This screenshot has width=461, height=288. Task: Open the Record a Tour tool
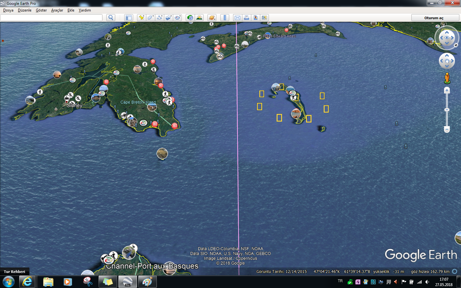pos(178,18)
